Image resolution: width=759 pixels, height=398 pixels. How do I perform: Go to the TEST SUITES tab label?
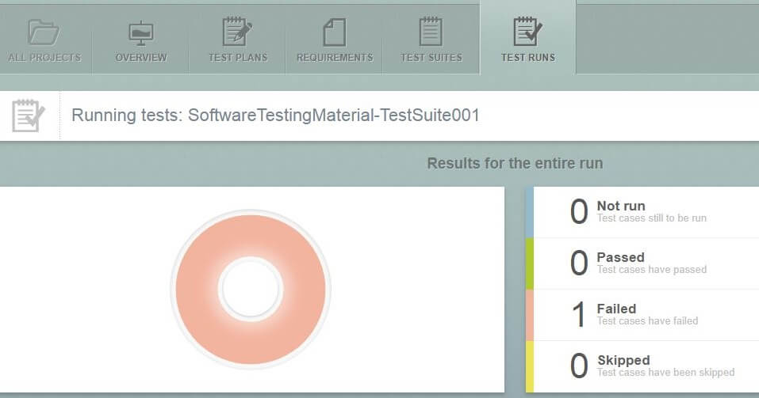pyautogui.click(x=431, y=58)
